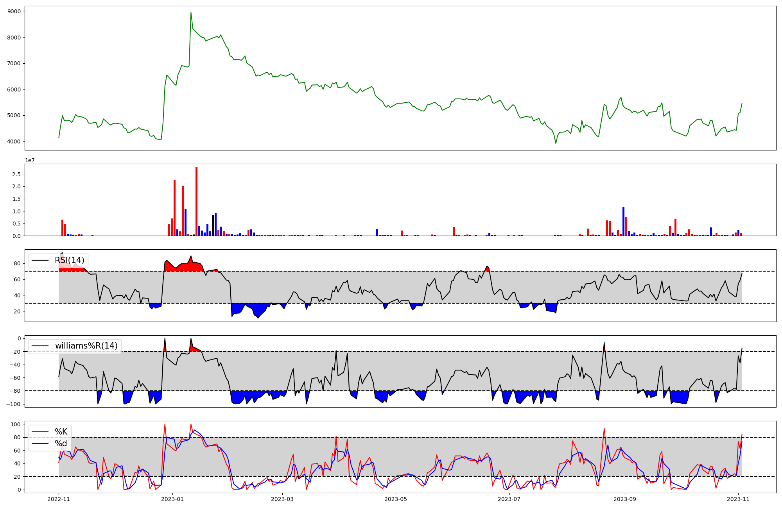This screenshot has height=508, width=782.
Task: Click the williams%R(14) legend label
Action: [x=86, y=346]
